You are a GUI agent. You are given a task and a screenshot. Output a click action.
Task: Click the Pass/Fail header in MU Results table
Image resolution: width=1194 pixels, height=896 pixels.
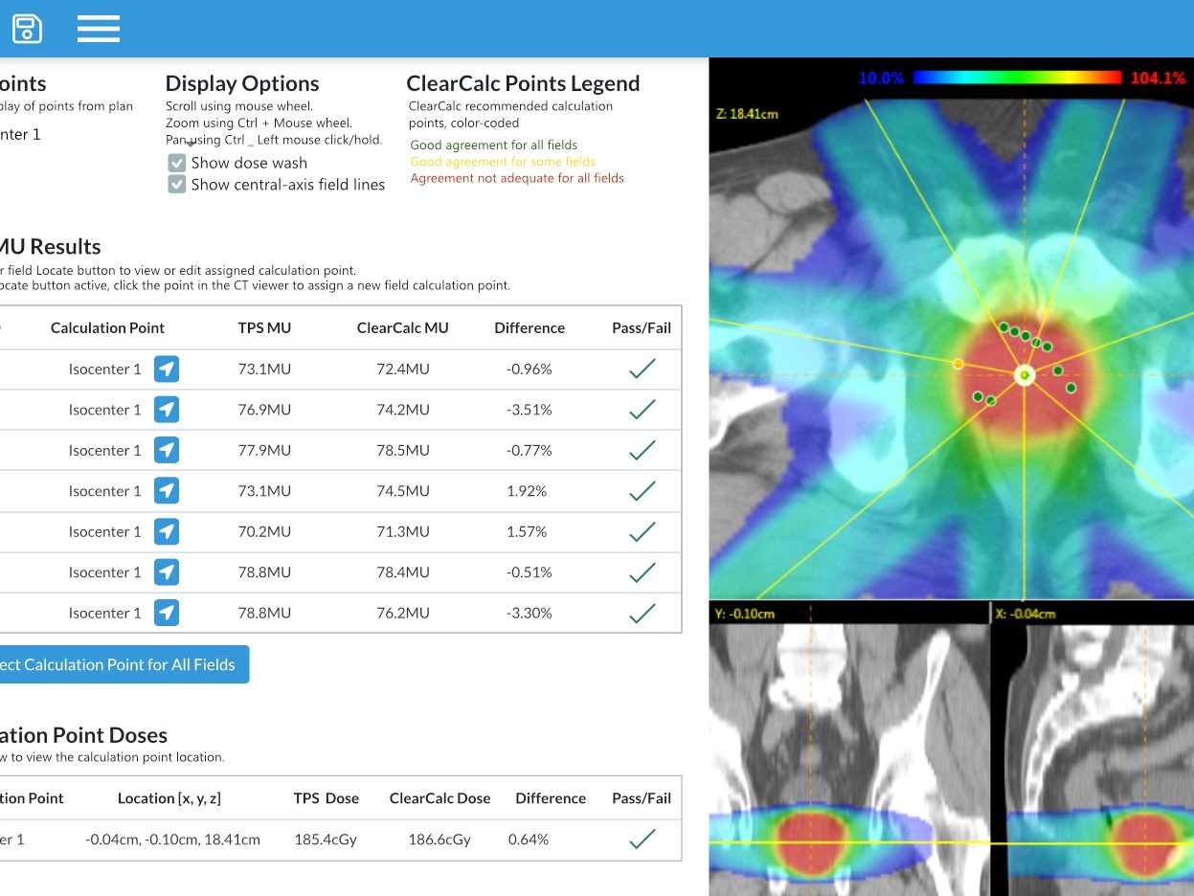coord(642,327)
